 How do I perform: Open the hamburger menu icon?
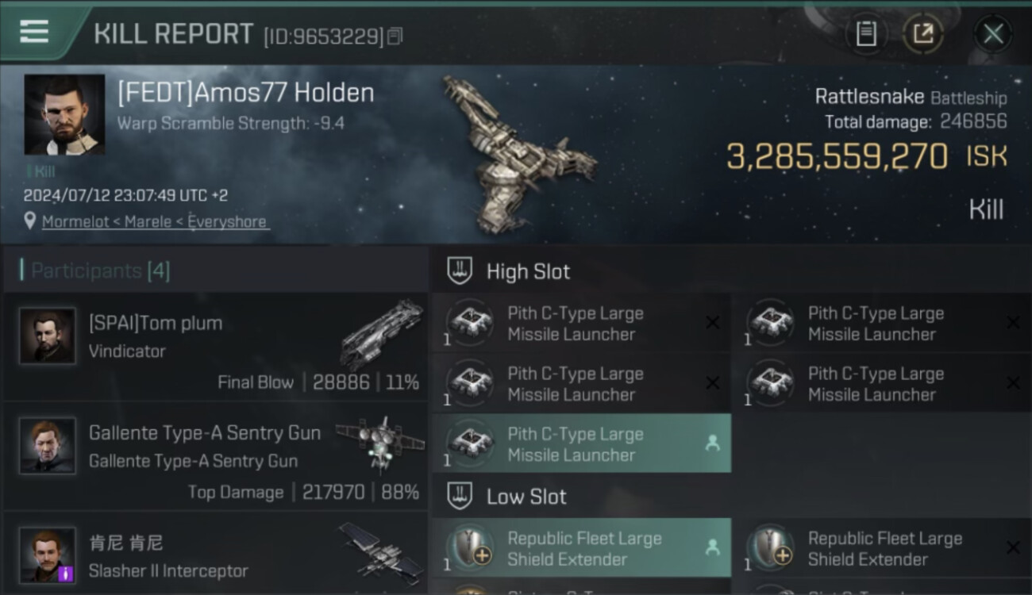tap(34, 32)
